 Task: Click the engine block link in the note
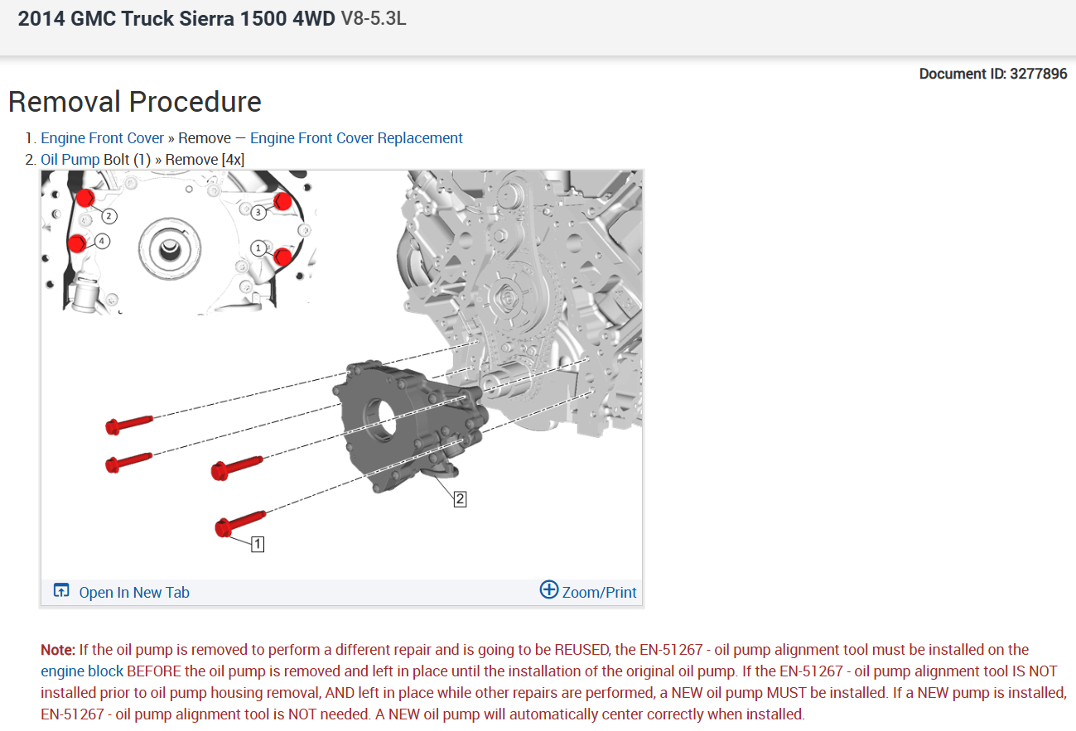[82, 671]
